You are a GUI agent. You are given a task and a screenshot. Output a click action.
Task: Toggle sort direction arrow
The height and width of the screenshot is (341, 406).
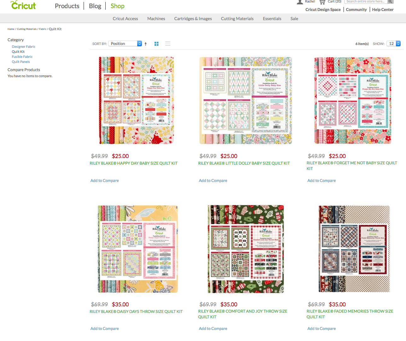(146, 44)
